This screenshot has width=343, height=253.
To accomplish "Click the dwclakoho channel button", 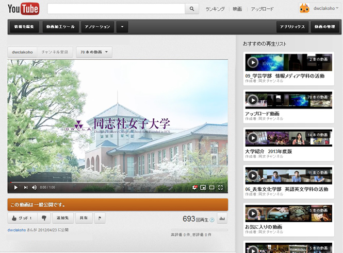I will [22, 52].
